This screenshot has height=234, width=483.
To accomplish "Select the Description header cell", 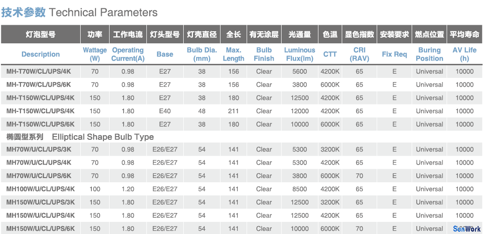I will pos(41,54).
